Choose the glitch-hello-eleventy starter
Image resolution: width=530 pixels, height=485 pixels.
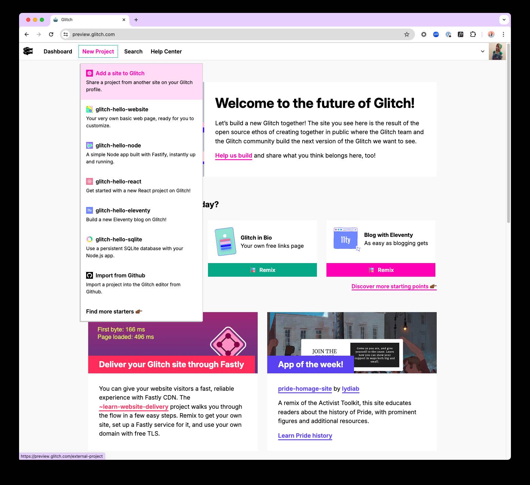point(142,215)
